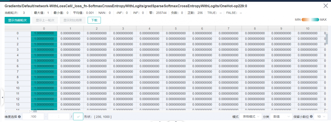Click column header 5
Screen dimensions: 331x122
tap(176, 28)
